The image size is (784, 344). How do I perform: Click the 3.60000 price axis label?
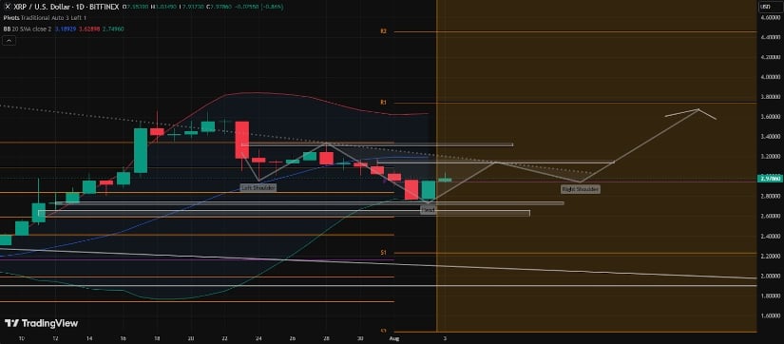click(x=771, y=117)
